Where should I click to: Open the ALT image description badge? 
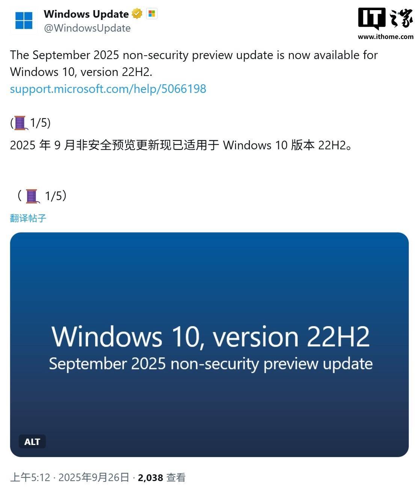32,442
